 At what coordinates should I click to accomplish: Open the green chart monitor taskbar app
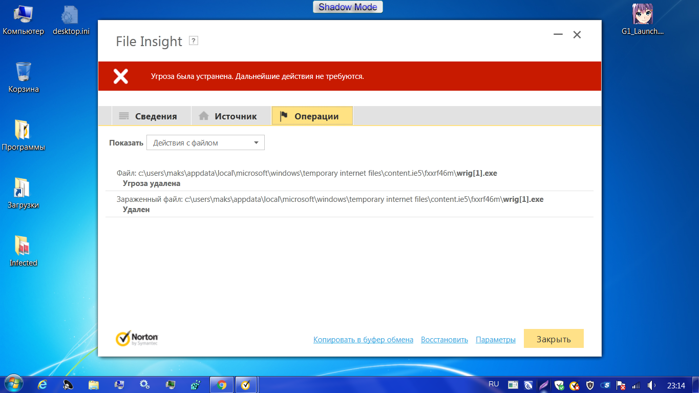[171, 385]
